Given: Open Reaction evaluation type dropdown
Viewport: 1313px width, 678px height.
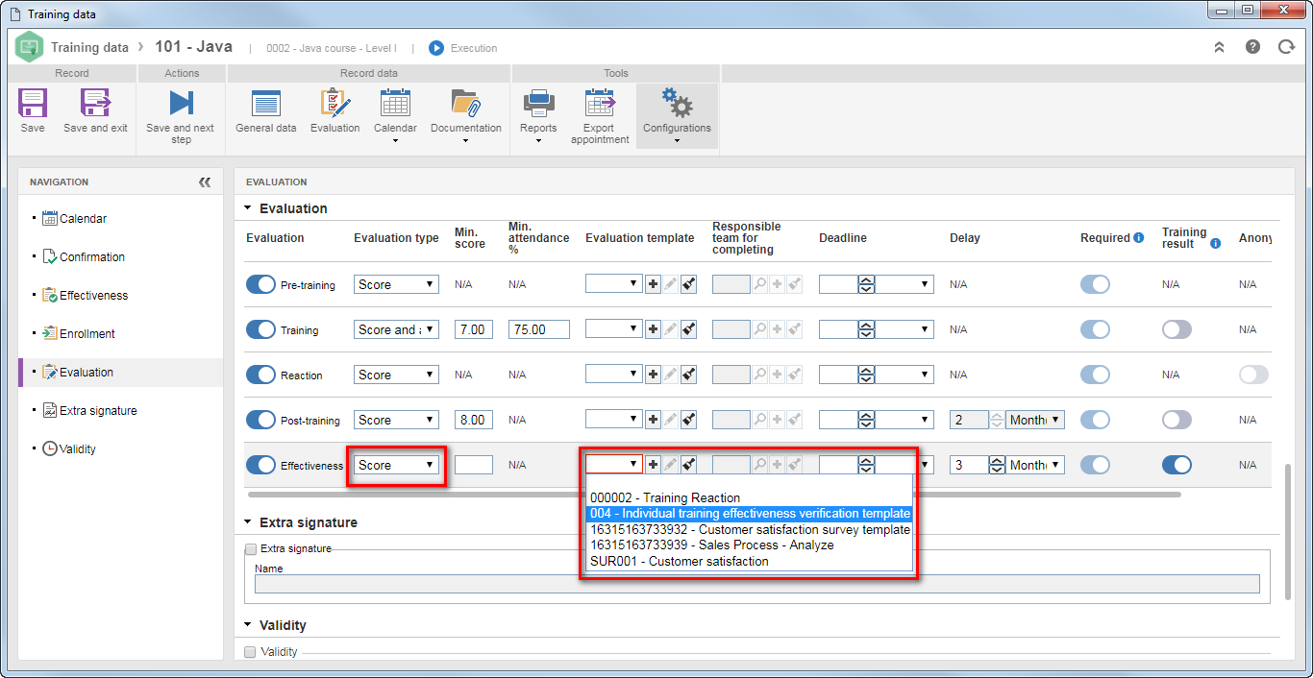Looking at the screenshot, I should (396, 375).
